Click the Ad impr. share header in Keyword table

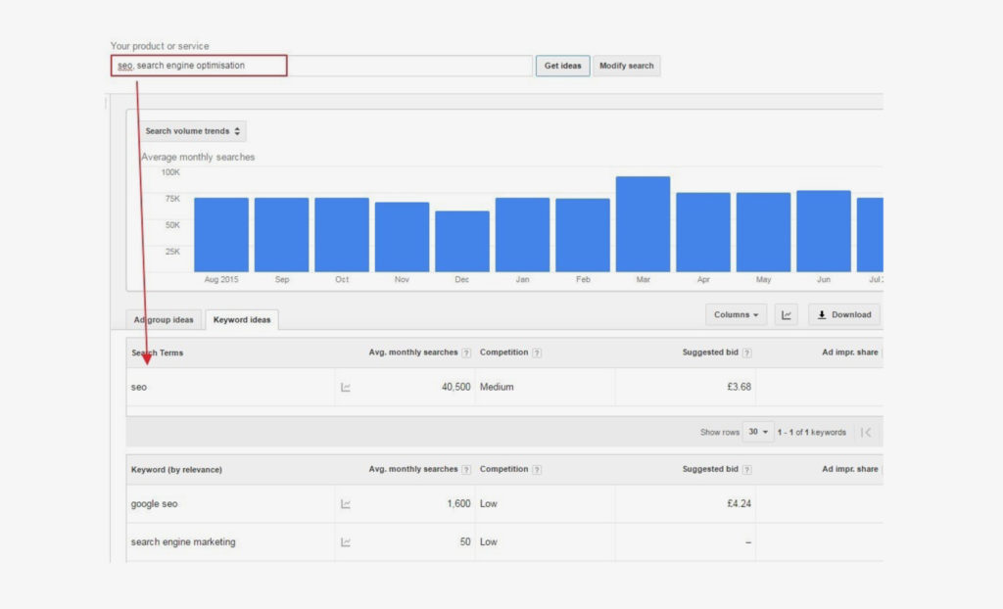coord(849,469)
